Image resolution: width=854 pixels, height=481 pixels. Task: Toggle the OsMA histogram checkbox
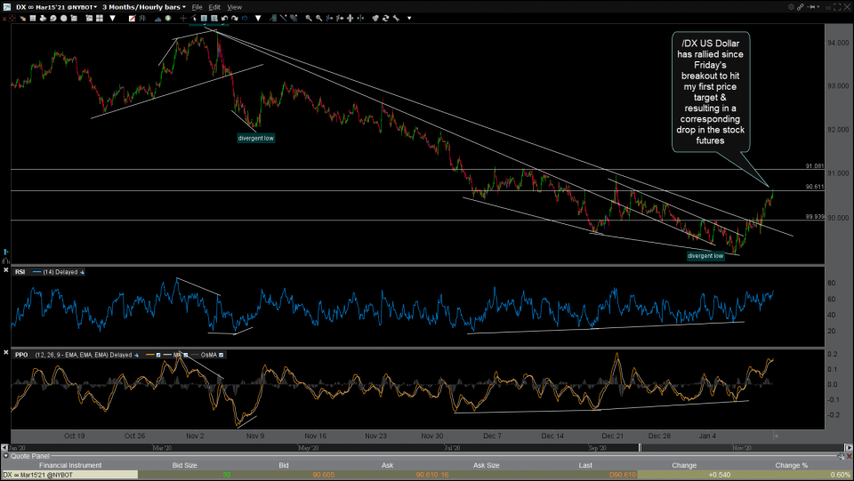point(222,355)
